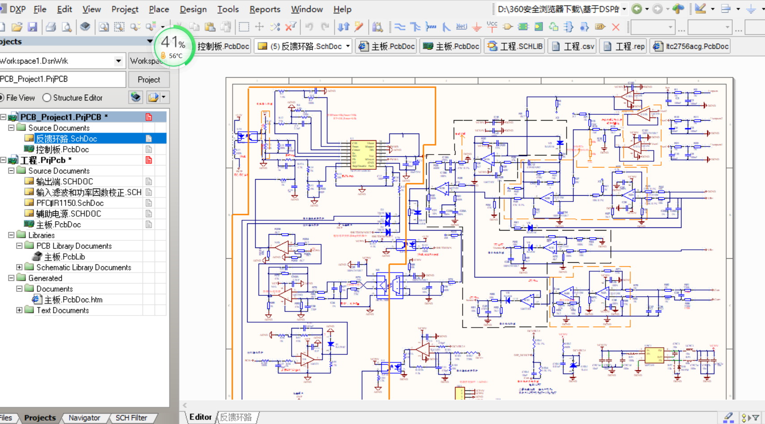This screenshot has width=765, height=424.
Task: Click the Deselect All icon
Action: (275, 27)
